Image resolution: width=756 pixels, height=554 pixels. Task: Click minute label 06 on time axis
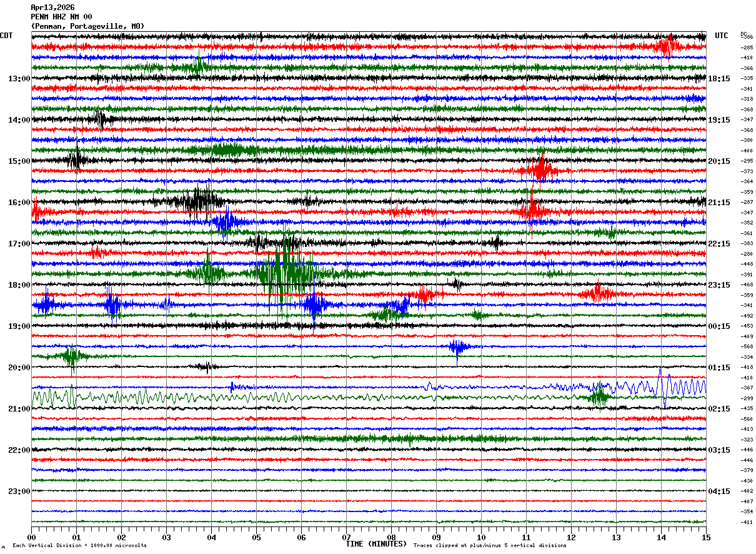click(x=301, y=537)
